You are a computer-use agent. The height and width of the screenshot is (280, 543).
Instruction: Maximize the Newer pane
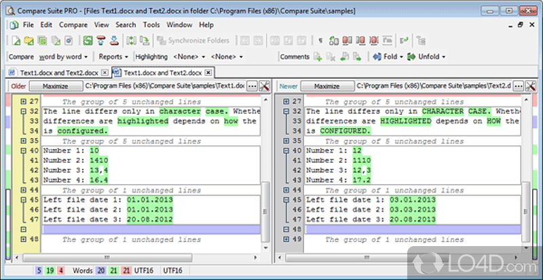coord(327,86)
